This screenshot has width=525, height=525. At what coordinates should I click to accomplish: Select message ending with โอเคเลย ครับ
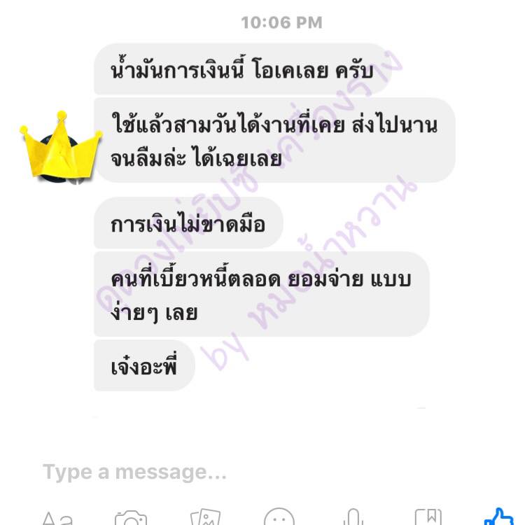242,69
